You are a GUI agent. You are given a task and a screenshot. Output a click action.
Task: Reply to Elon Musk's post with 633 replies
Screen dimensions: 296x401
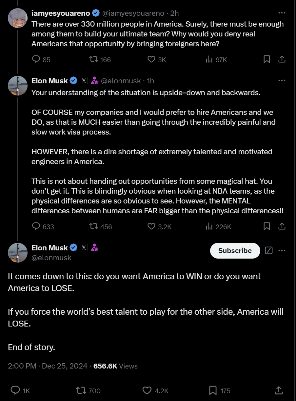36,226
